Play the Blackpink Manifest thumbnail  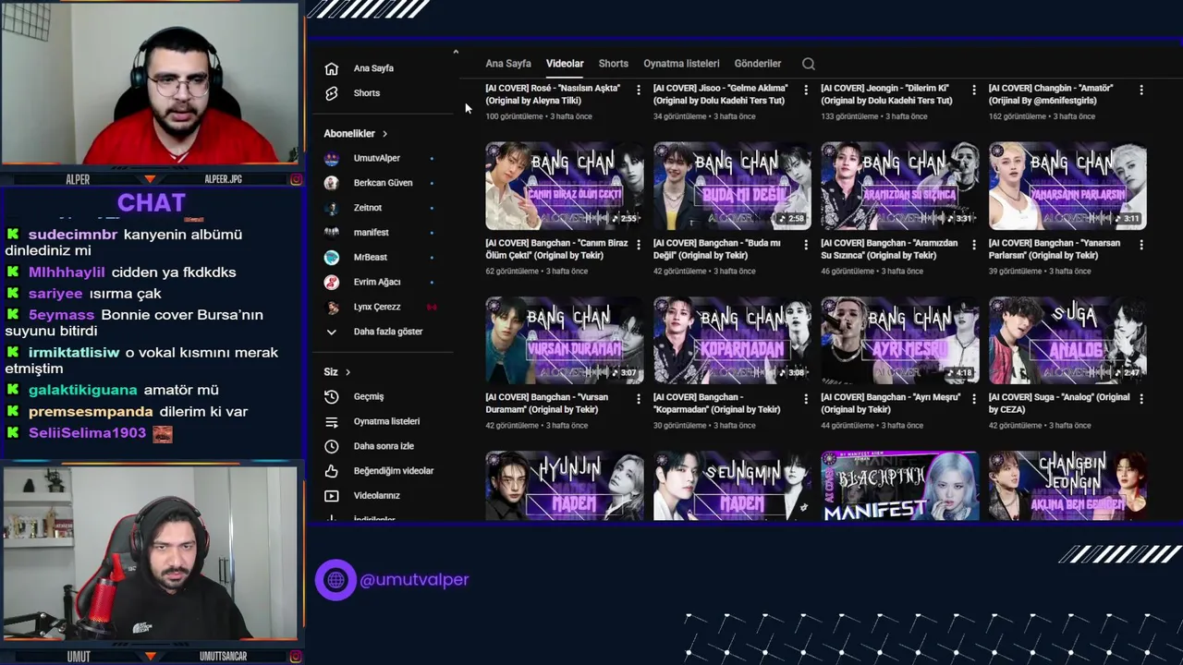click(900, 486)
